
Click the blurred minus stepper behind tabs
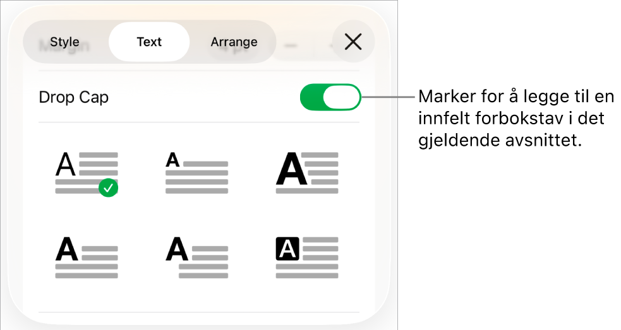click(291, 45)
